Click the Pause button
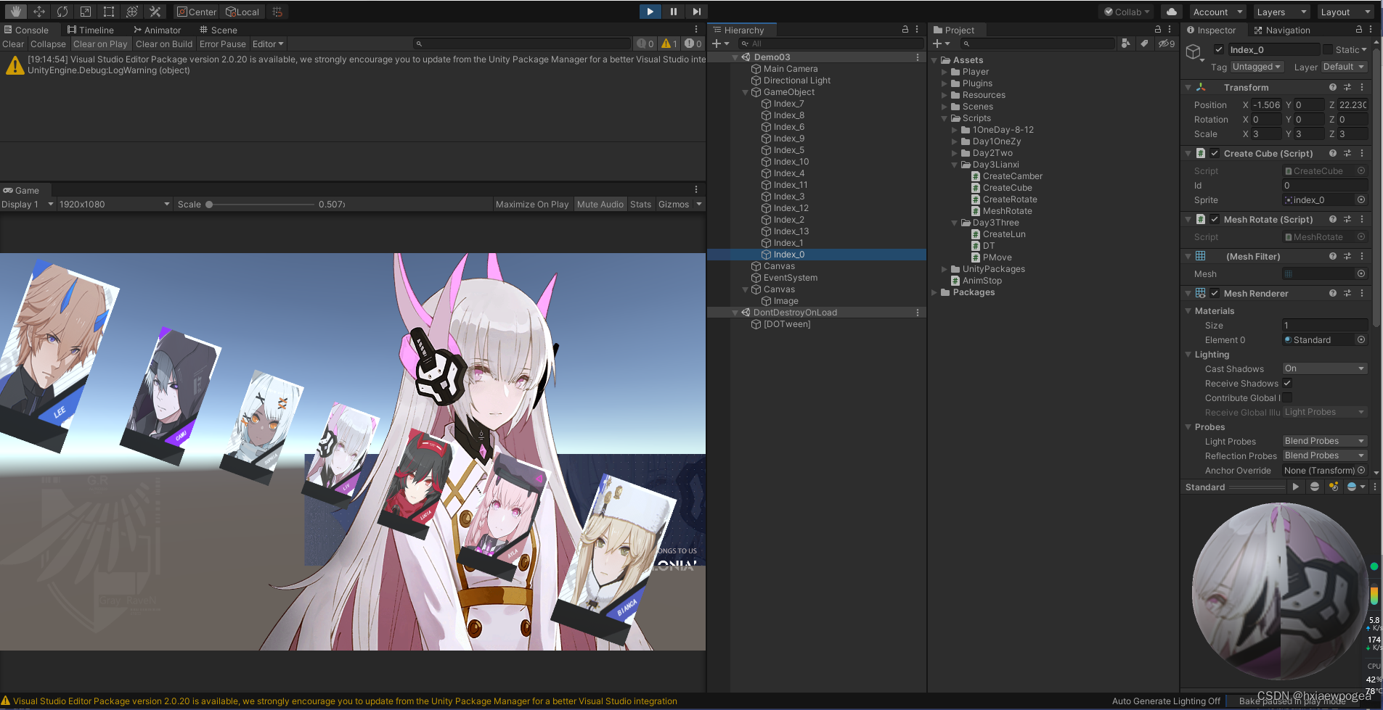 click(x=673, y=12)
